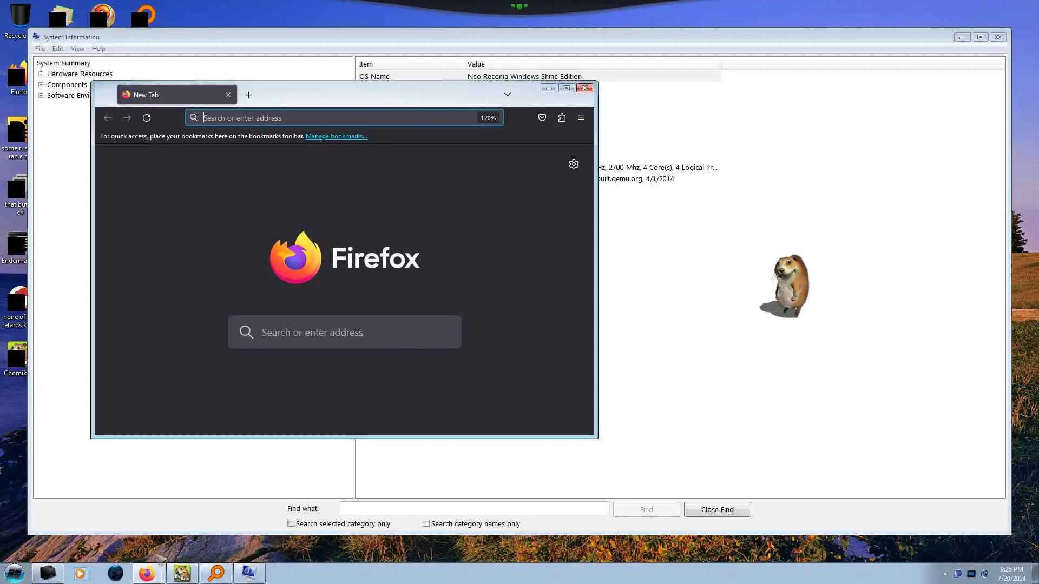The image size is (1039, 584).
Task: Open new tab personalize gear icon
Action: click(574, 164)
